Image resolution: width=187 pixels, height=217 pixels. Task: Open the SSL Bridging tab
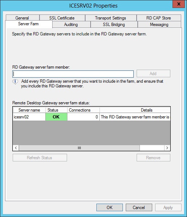(114, 24)
